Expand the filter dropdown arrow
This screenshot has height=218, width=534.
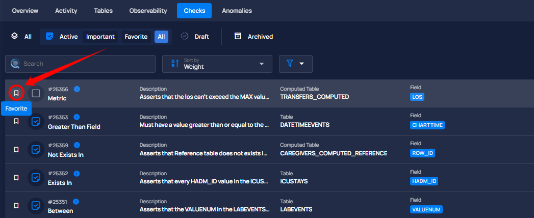point(301,64)
